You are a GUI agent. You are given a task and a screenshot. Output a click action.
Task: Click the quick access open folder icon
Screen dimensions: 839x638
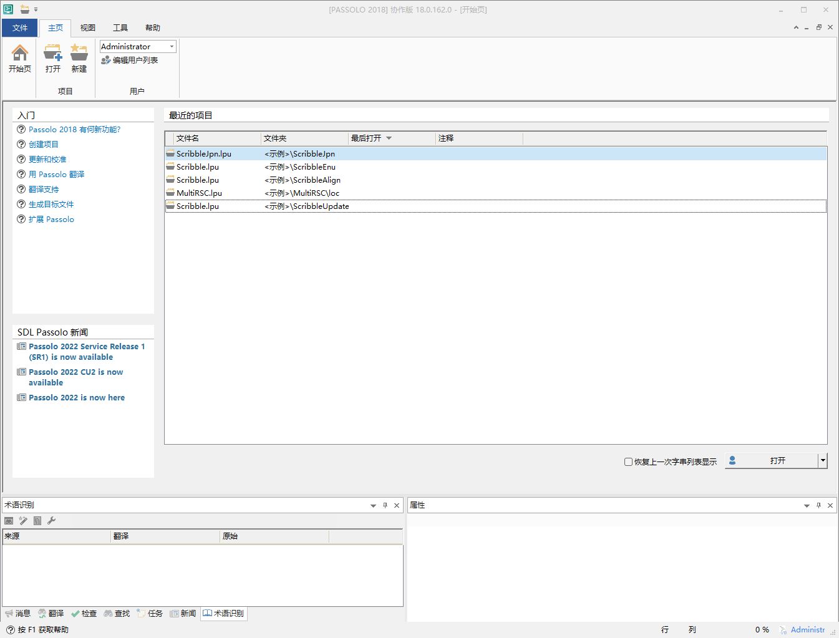tap(25, 9)
